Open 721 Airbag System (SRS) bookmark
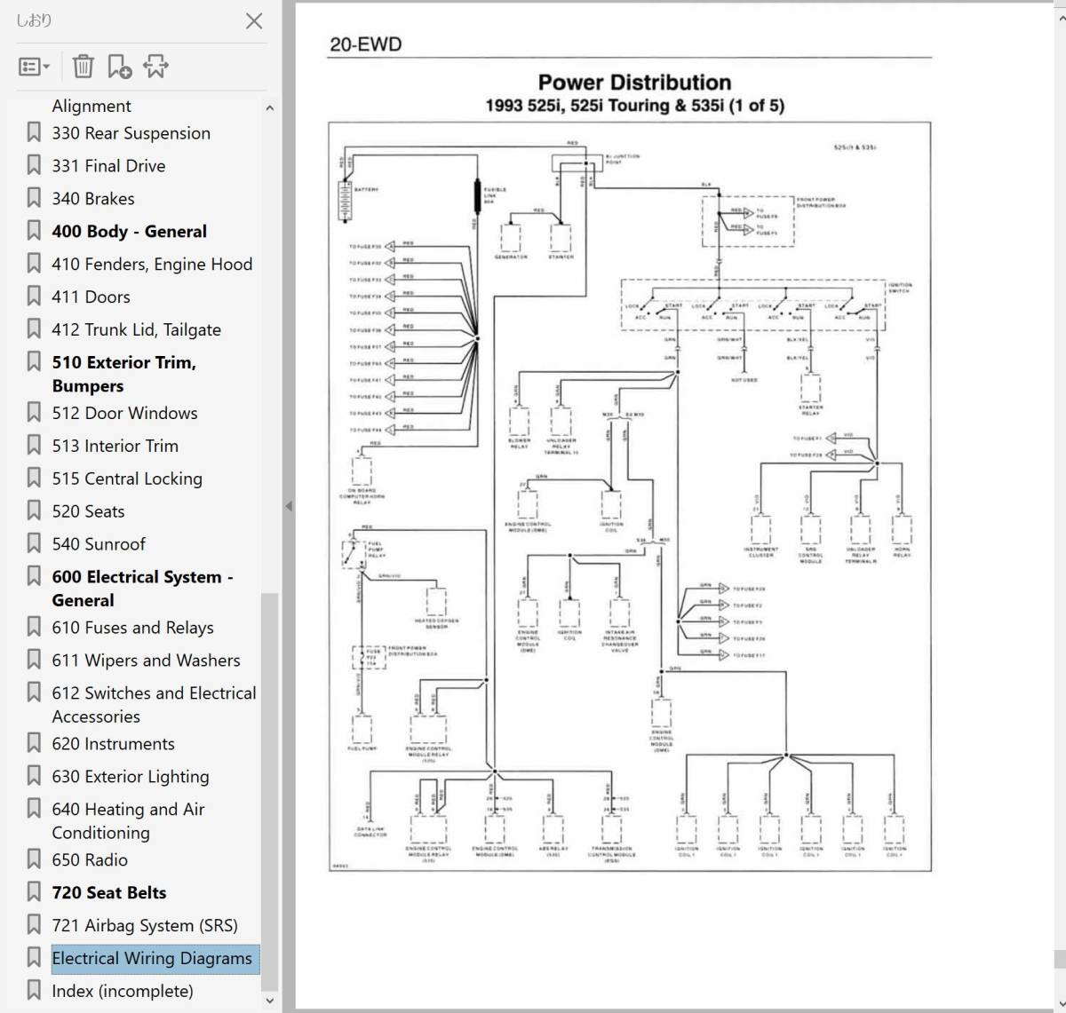This screenshot has width=1066, height=1013. pyautogui.click(x=145, y=927)
